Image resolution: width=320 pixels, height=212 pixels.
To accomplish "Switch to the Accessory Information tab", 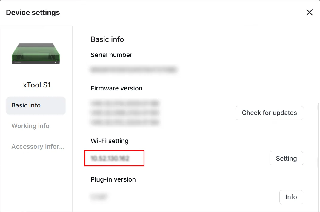I will [x=38, y=147].
